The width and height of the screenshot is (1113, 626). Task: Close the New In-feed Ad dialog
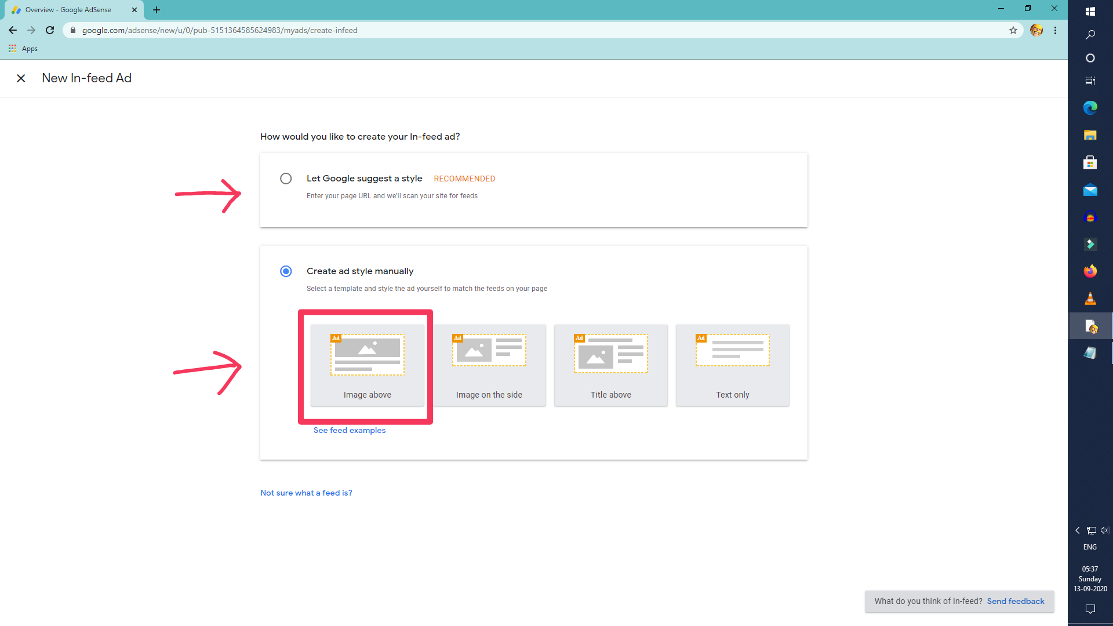[21, 78]
